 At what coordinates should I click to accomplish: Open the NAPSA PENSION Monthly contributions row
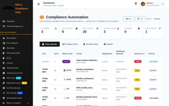[101, 70]
